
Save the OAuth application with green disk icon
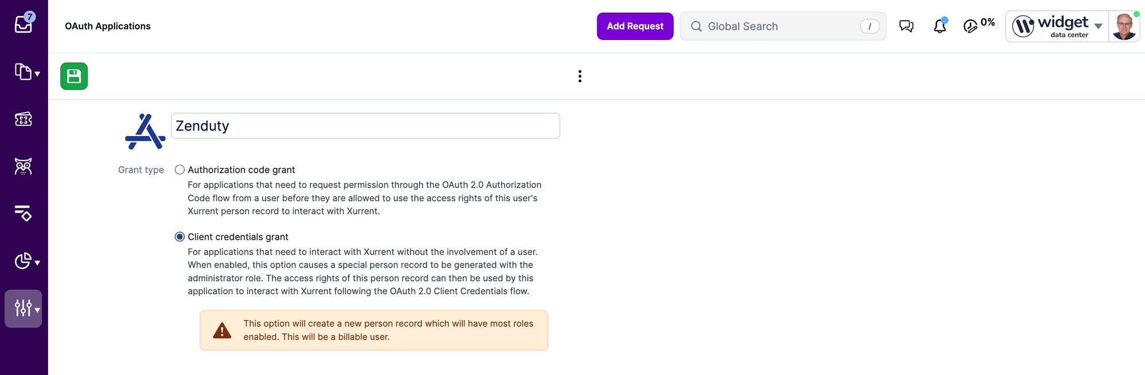tap(74, 76)
